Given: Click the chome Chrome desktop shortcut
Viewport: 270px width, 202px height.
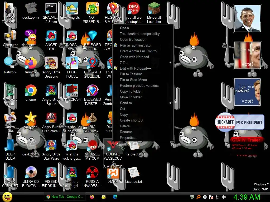Looking at the screenshot, I should [x=31, y=93].
